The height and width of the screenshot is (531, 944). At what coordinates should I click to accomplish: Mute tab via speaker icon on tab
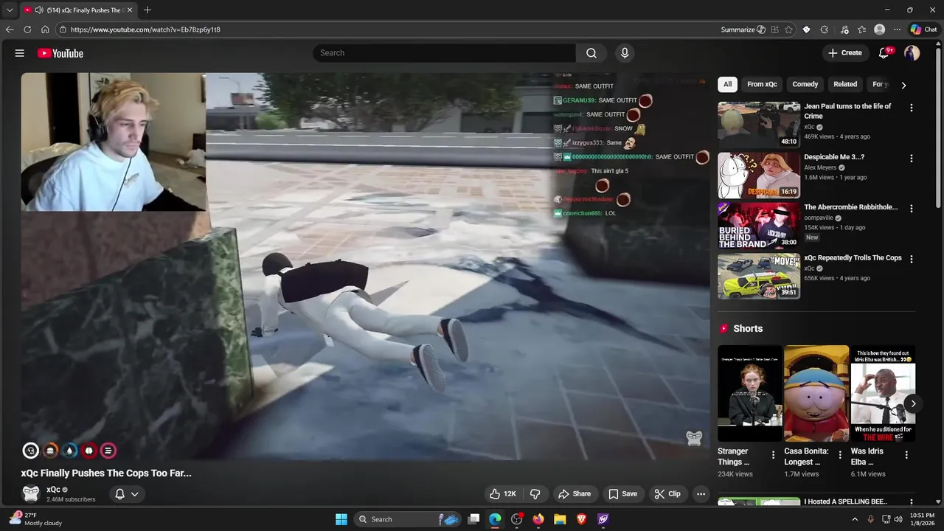[39, 10]
